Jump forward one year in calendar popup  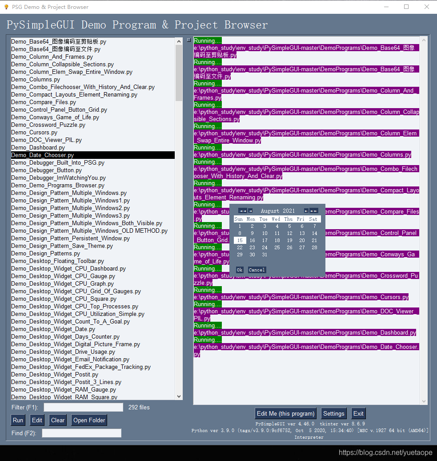click(314, 211)
